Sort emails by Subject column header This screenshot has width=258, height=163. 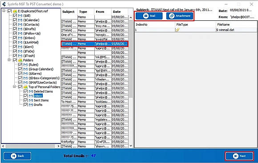pos(69,12)
